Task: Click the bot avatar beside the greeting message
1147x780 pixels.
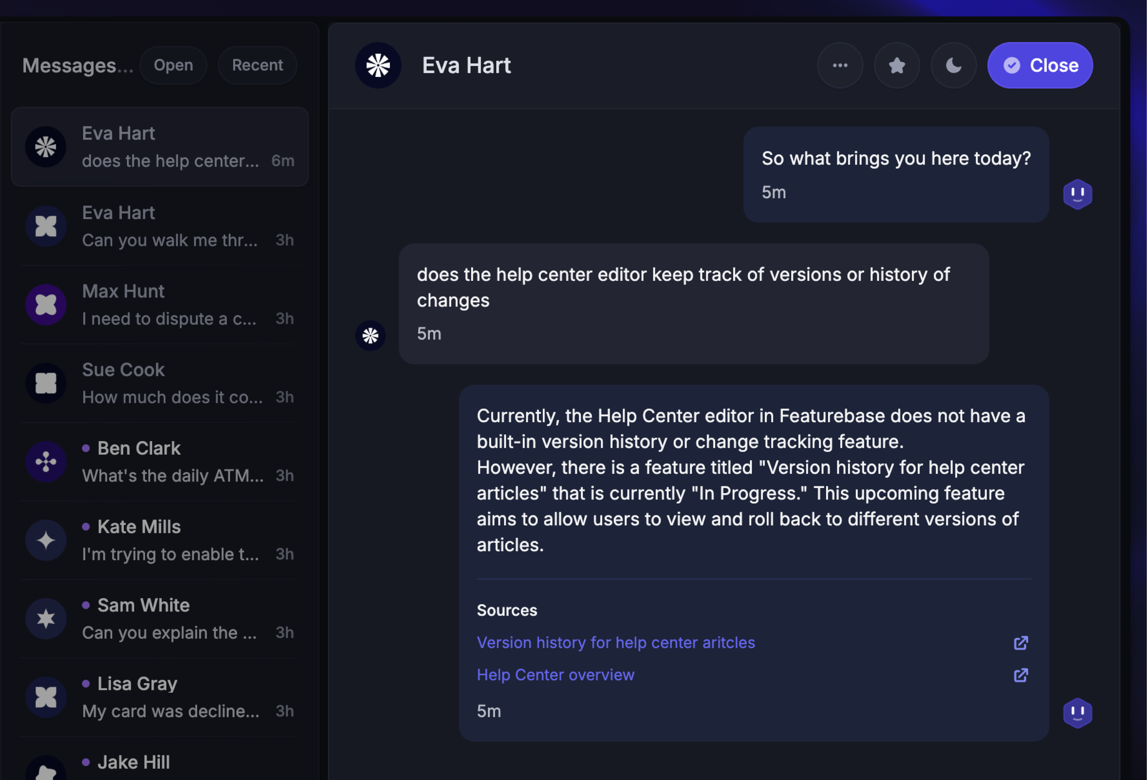Action: tap(1077, 194)
